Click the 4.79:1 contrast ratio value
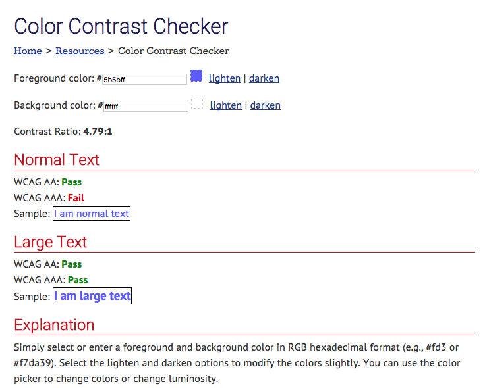The height and width of the screenshot is (388, 485). coord(98,132)
